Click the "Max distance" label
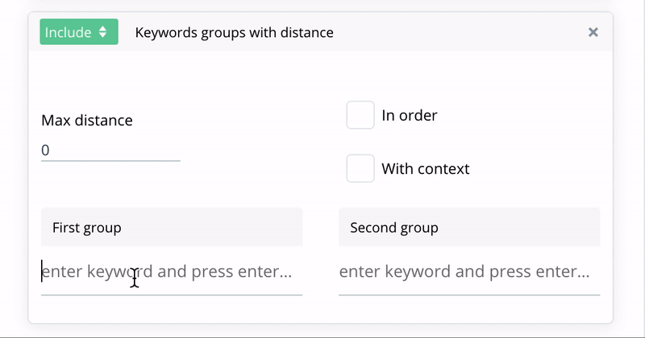Viewport: 645px width, 338px height. 87,121
